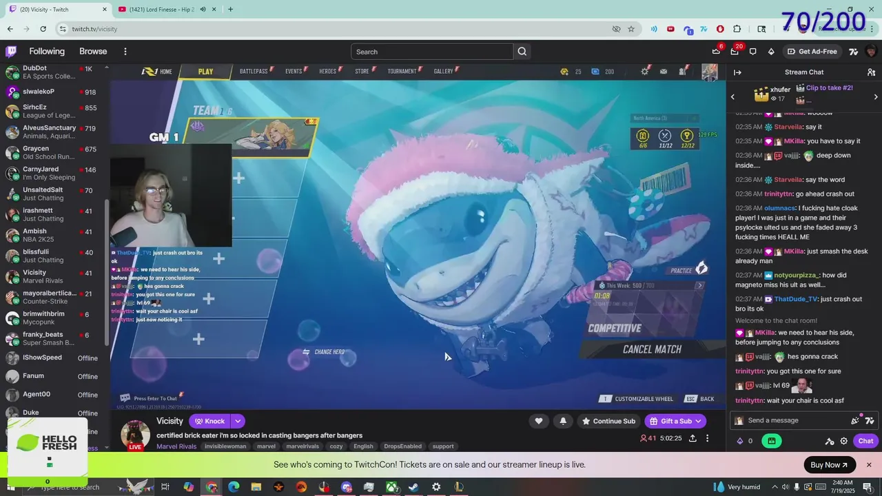This screenshot has height=496, width=882.
Task: Collapse the Stream Chat panel
Action: click(x=737, y=72)
